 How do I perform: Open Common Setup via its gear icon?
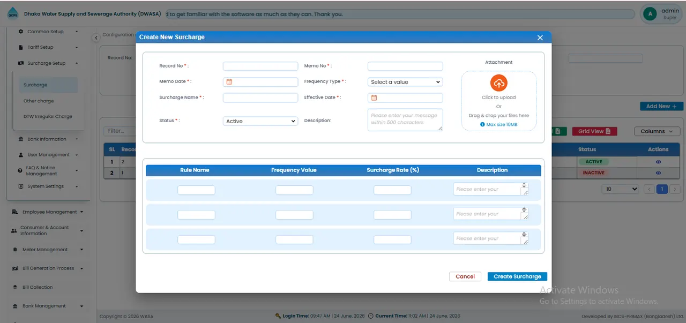point(21,32)
